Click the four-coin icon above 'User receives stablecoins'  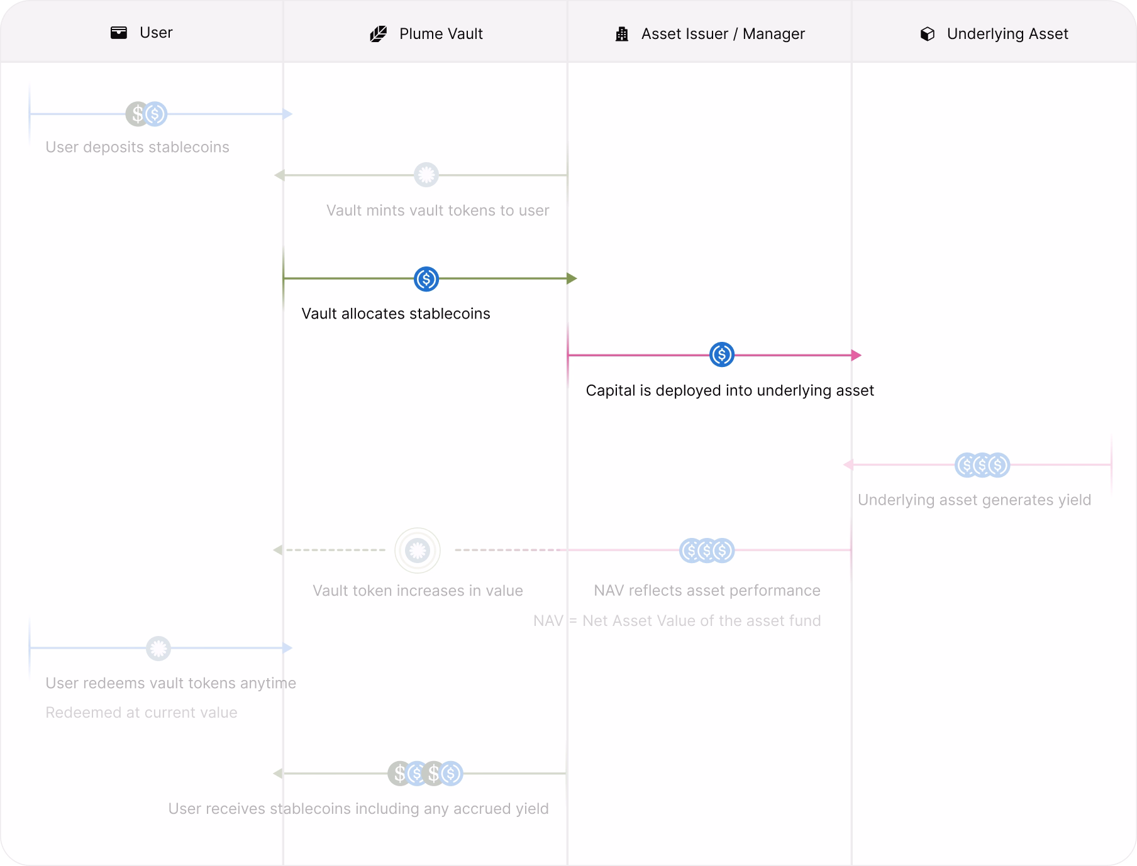click(x=426, y=774)
